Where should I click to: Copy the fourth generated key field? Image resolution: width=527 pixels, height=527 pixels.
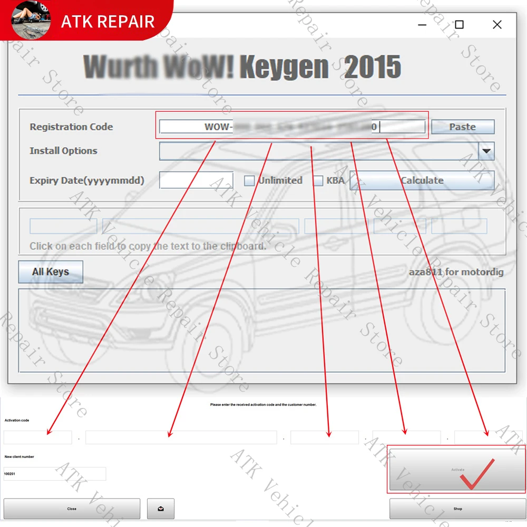pos(399,226)
